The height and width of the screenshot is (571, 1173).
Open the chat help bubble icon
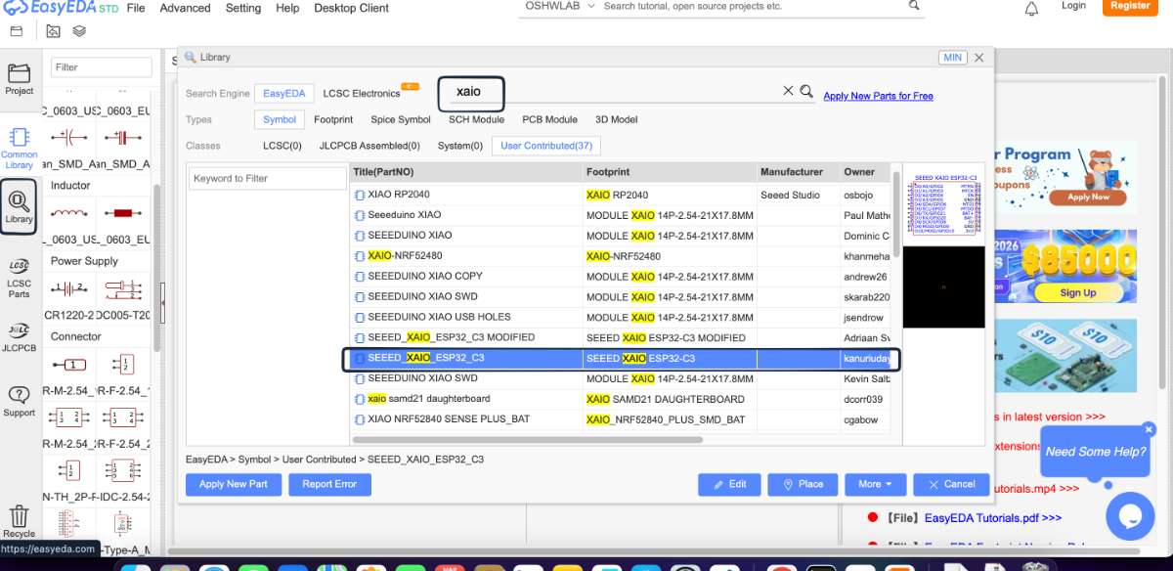pyautogui.click(x=1130, y=515)
